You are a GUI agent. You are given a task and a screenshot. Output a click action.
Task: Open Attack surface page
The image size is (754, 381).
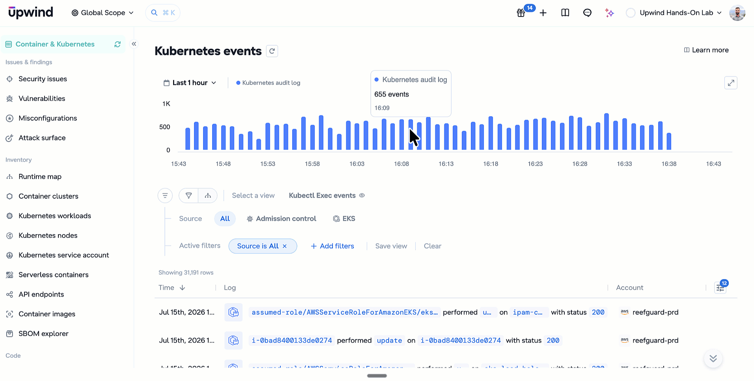click(x=42, y=138)
